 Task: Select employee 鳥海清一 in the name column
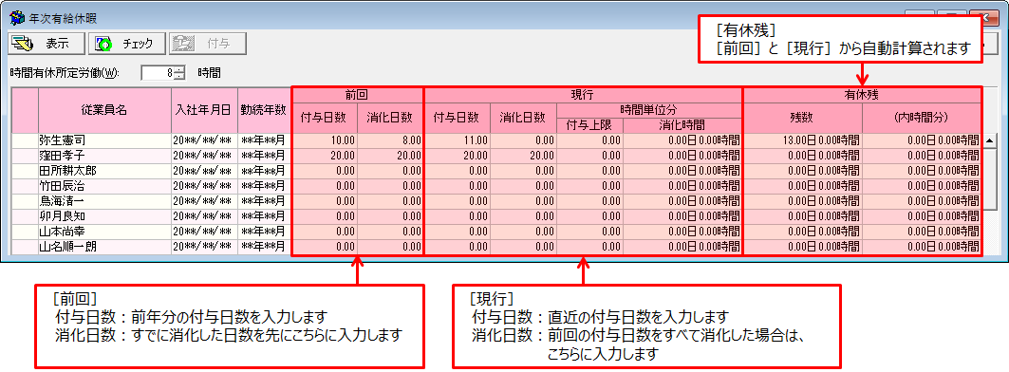tap(105, 201)
